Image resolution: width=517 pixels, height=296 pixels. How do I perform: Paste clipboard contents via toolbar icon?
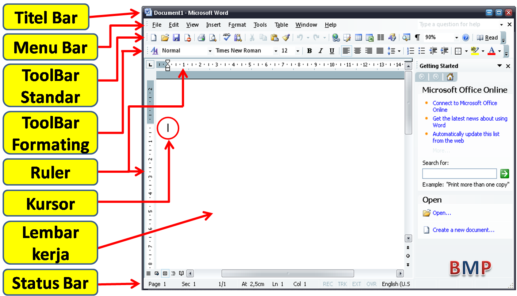click(x=275, y=38)
